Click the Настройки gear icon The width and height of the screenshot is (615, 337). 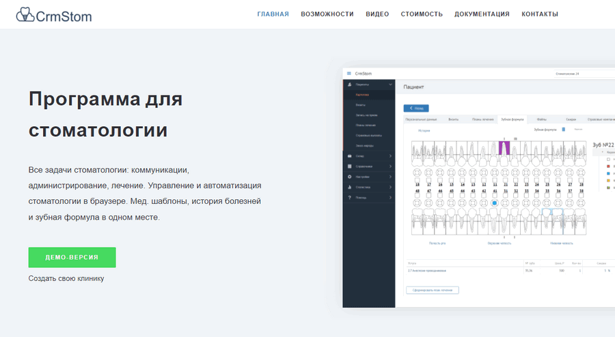(x=350, y=177)
